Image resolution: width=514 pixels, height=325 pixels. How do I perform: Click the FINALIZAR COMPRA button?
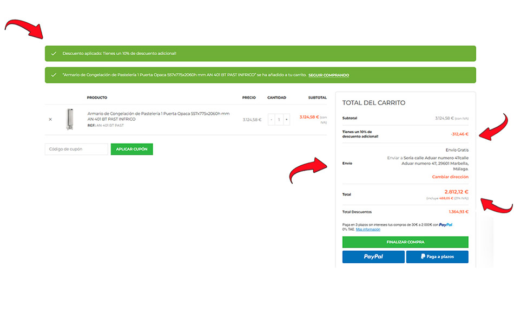[405, 242]
